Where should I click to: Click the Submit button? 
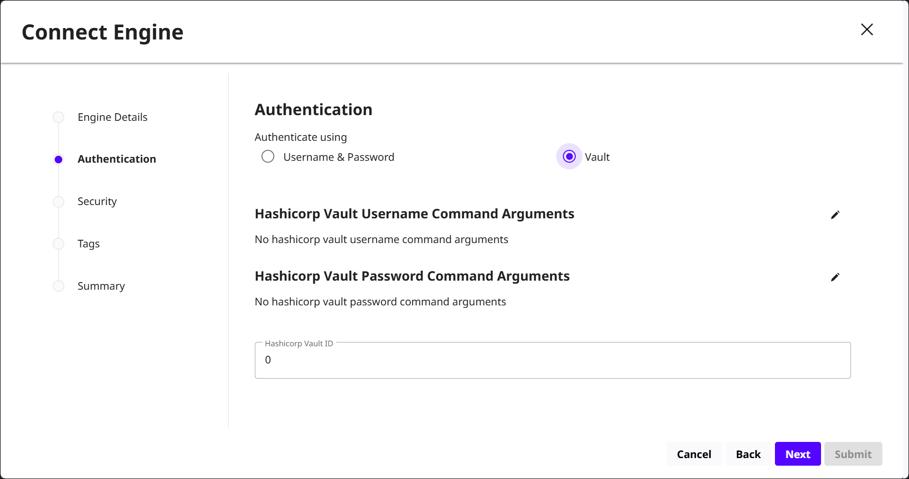tap(853, 454)
